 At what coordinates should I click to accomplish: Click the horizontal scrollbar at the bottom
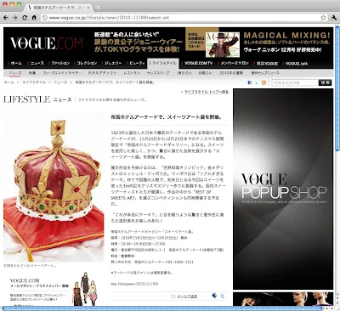161,308
